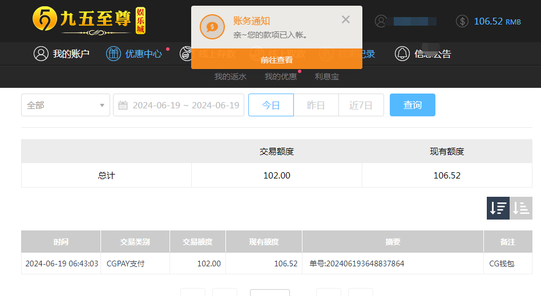
Task: Open the 利息宝 sub-tab
Action: click(327, 76)
